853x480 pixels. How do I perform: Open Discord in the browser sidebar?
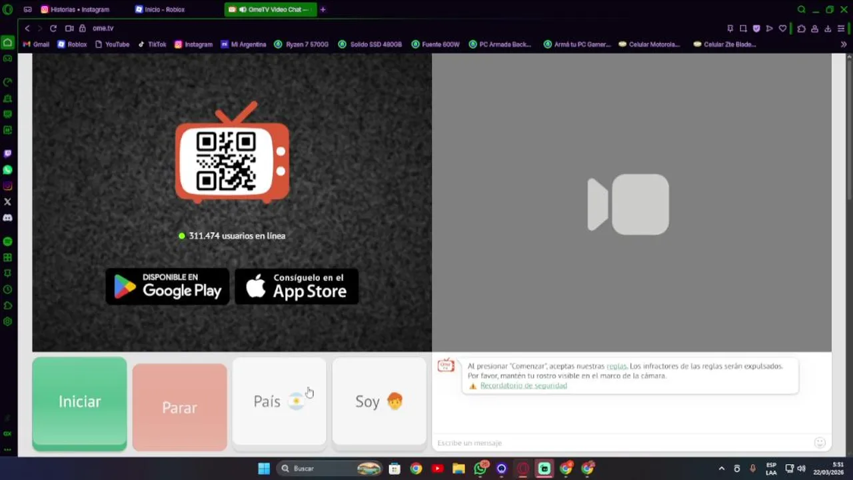7,217
